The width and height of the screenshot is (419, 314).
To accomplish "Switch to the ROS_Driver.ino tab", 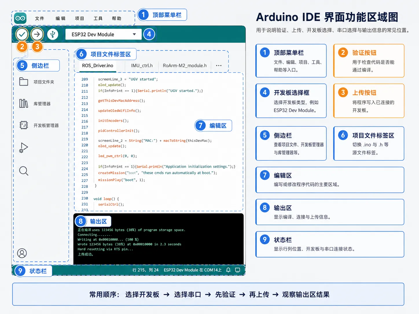I will 98,66.
